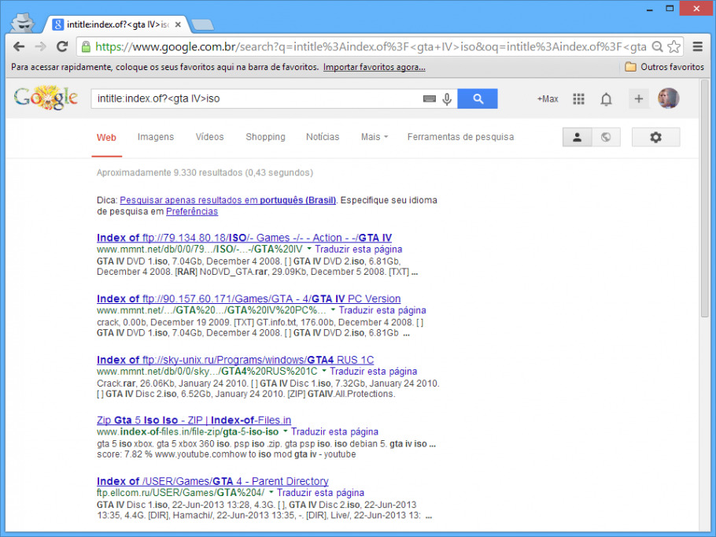The width and height of the screenshot is (716, 537).
Task: Open a new browser tab
Action: (202, 25)
